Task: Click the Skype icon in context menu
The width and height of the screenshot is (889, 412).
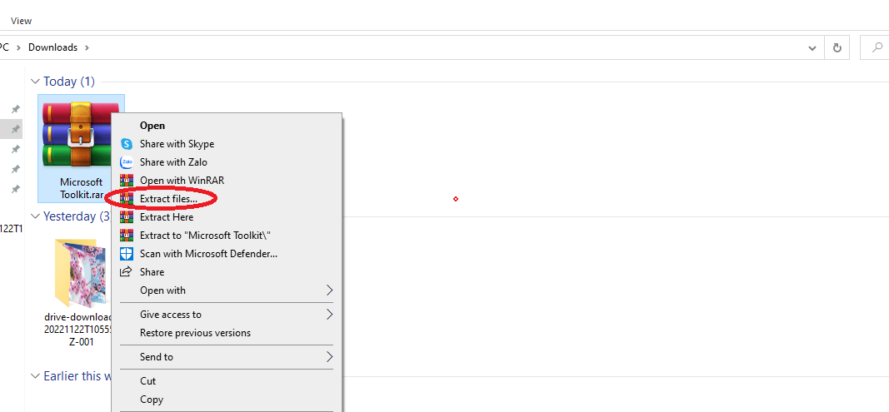Action: (127, 144)
